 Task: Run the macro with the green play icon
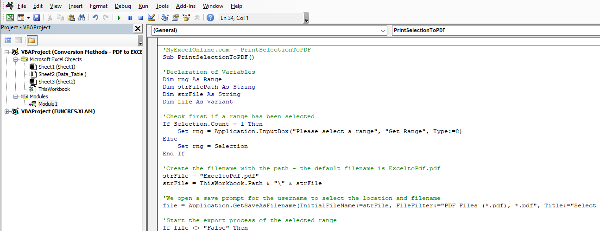coord(119,18)
